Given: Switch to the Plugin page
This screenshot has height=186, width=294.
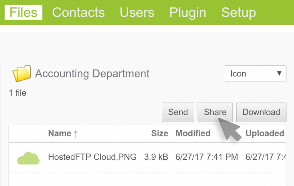Looking at the screenshot, I should pos(187,13).
